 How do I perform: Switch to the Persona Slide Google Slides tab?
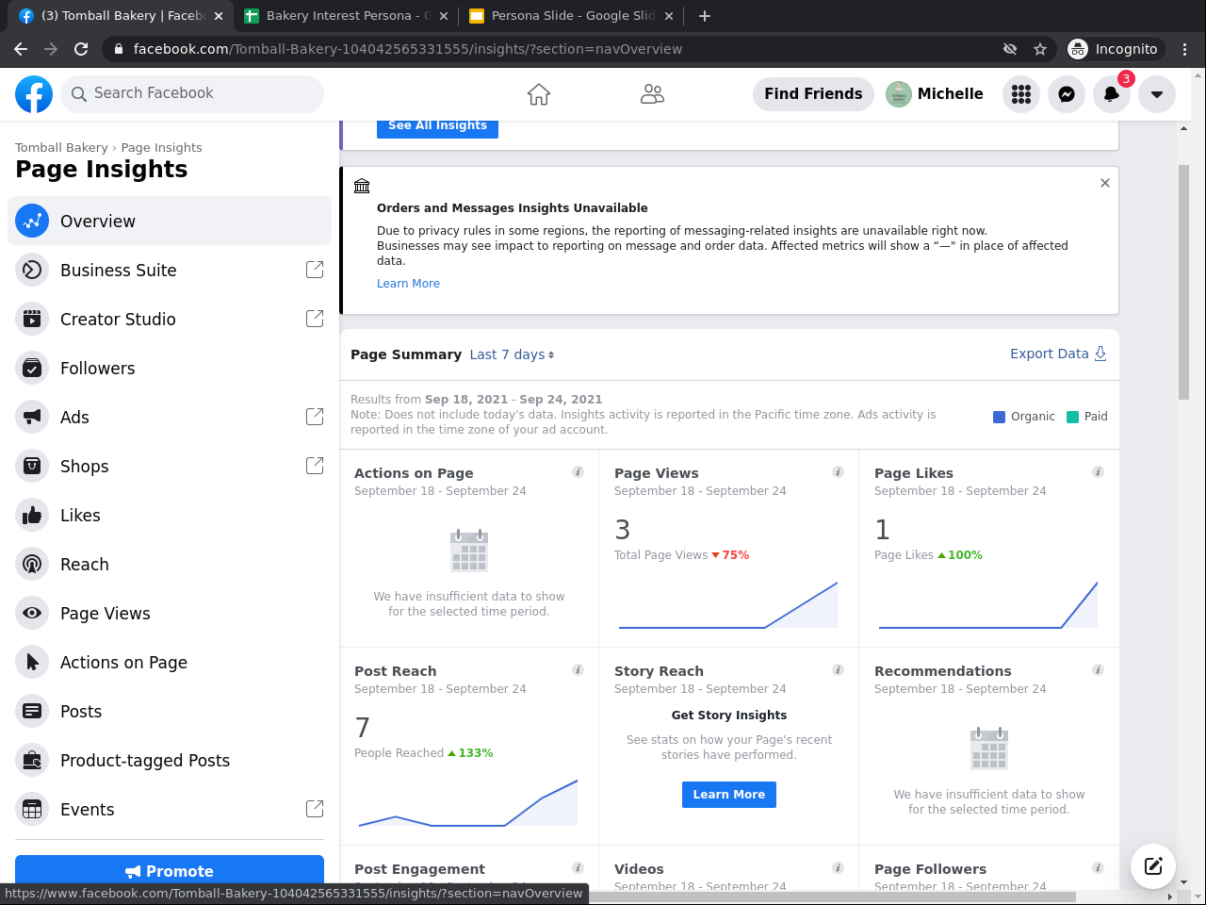(x=572, y=16)
